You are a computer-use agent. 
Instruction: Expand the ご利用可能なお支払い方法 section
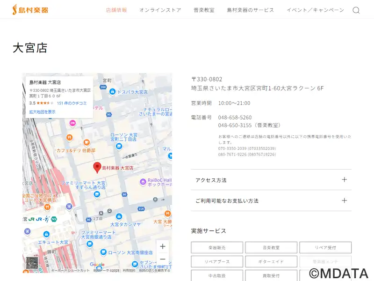click(271, 201)
